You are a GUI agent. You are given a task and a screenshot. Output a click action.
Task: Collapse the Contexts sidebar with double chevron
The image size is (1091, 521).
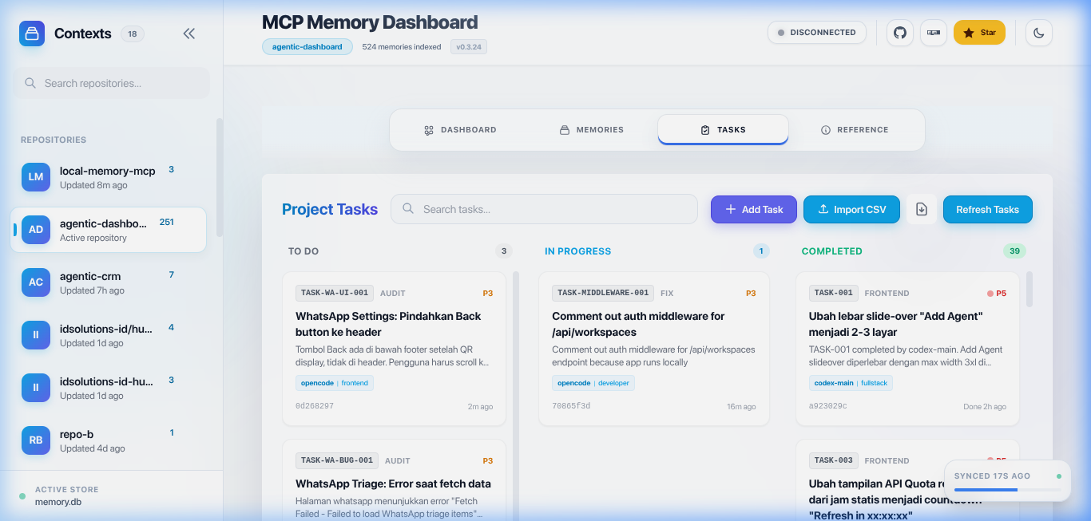(189, 34)
